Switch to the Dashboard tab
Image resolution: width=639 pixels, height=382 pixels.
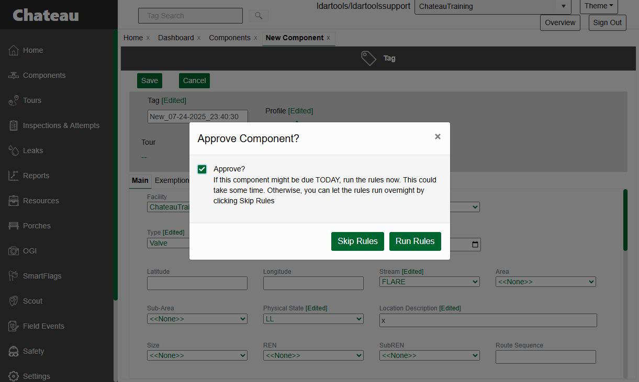tap(176, 38)
